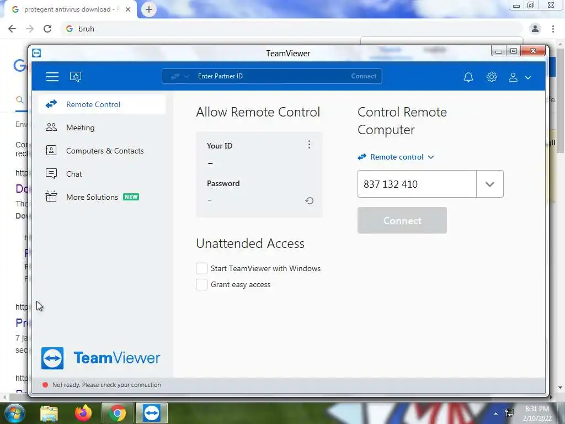The height and width of the screenshot is (424, 565).
Task: Select the protegent antivirus download tab
Action: [70, 9]
